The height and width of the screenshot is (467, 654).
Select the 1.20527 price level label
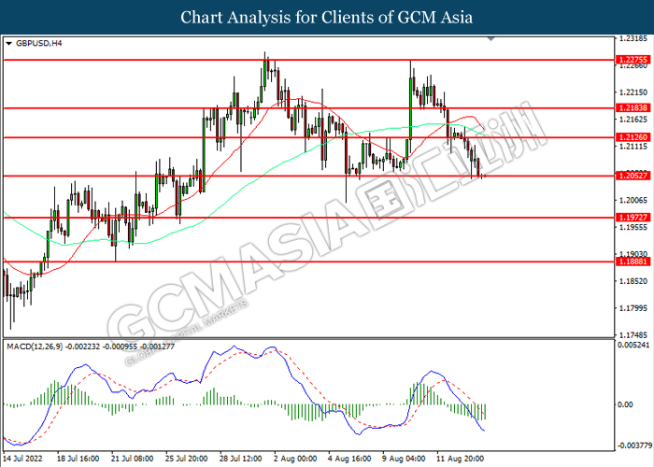click(633, 176)
